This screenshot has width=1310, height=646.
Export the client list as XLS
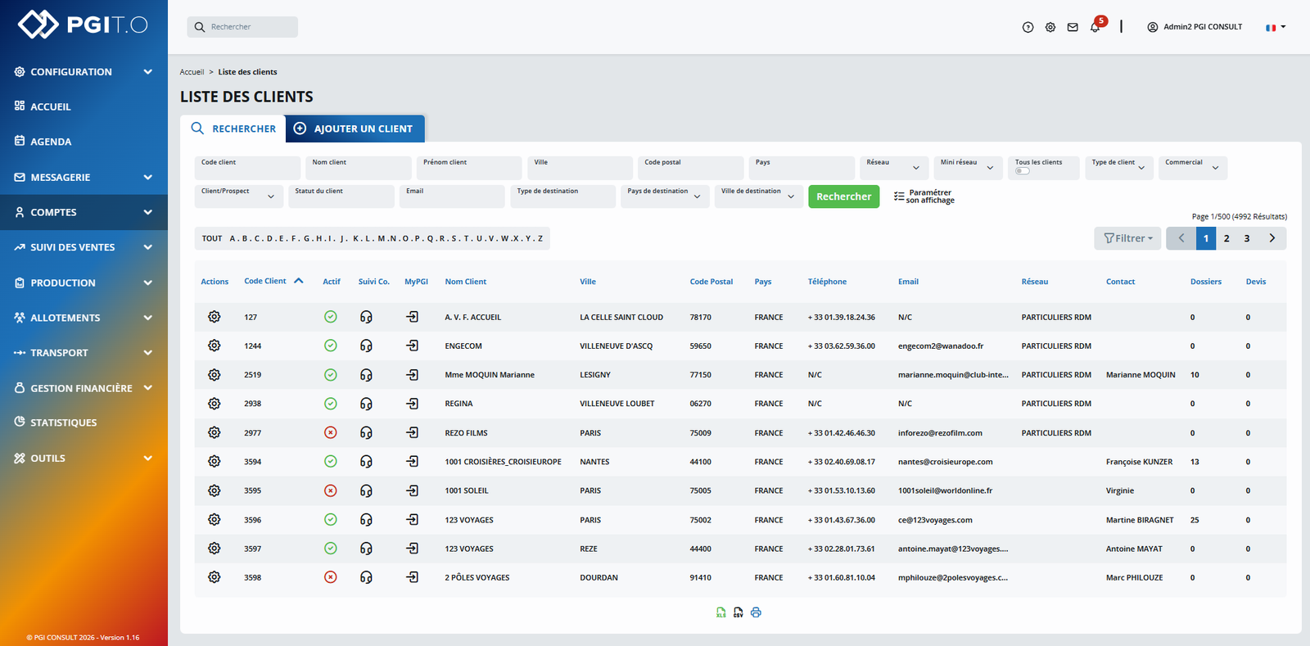pos(720,612)
